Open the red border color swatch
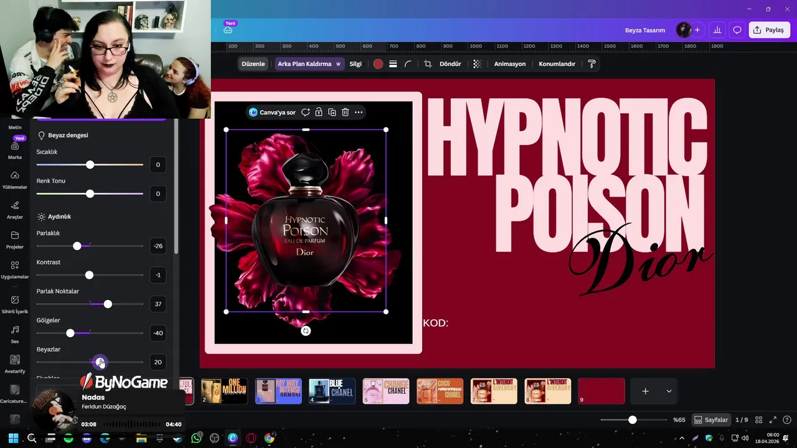The width and height of the screenshot is (797, 448). coord(378,64)
